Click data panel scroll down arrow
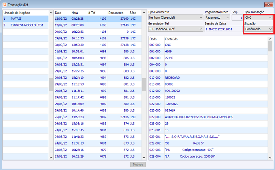275x170 pixels. coord(270,158)
